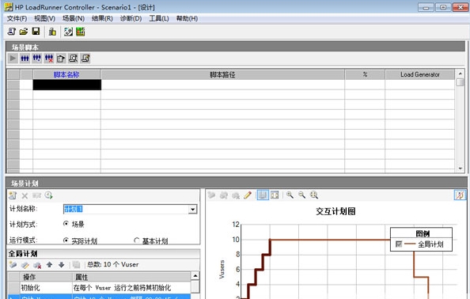Click the 属性 column header
The width and height of the screenshot is (470, 299).
[x=131, y=277]
